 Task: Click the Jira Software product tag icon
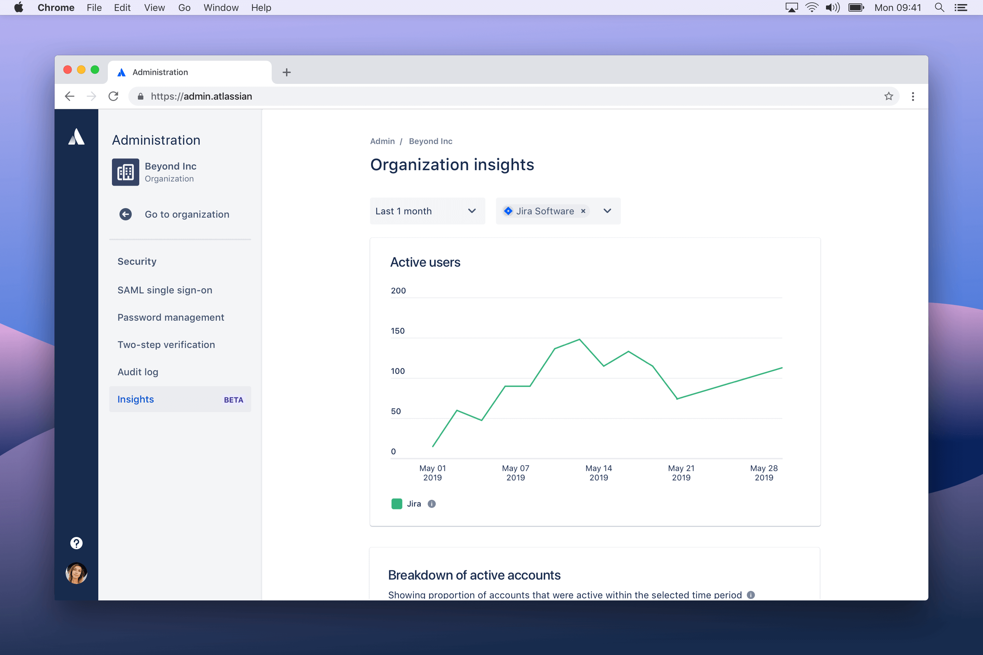[x=509, y=211]
